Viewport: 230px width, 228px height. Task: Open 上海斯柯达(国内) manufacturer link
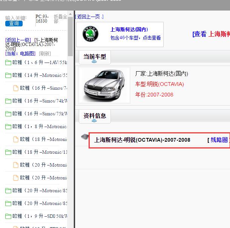click(129, 29)
